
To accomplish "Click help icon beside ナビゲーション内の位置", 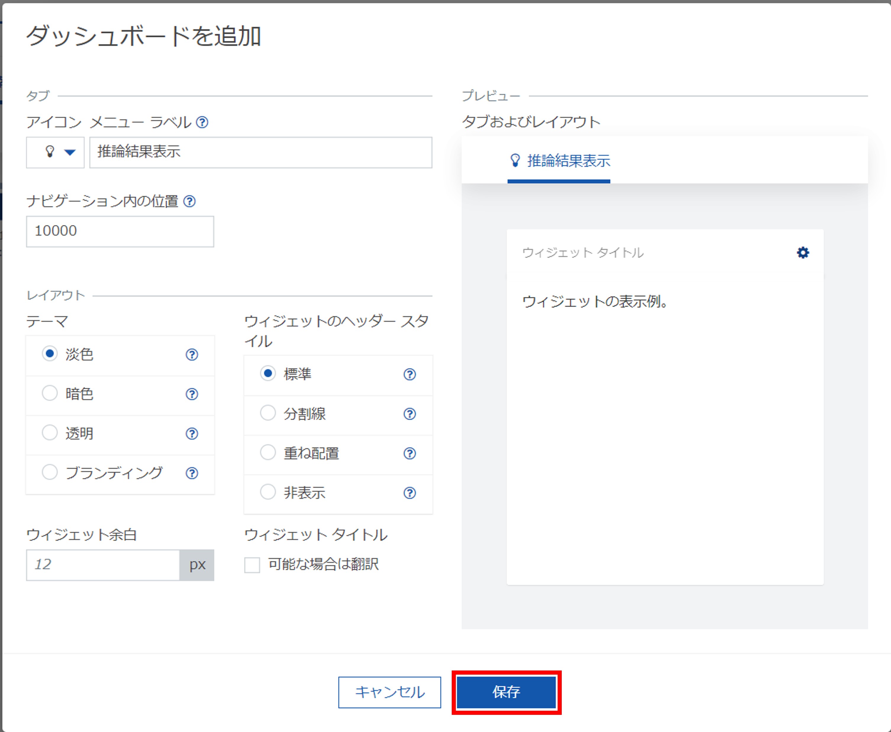I will 190,201.
